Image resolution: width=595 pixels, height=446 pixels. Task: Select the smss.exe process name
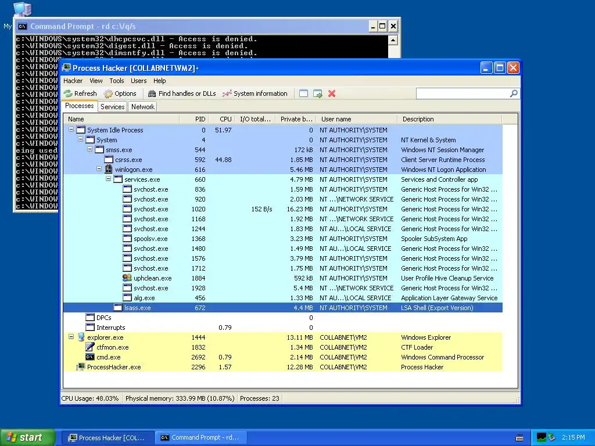click(119, 150)
